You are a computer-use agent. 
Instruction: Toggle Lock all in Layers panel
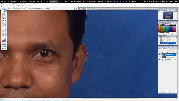pyautogui.click(x=168, y=52)
